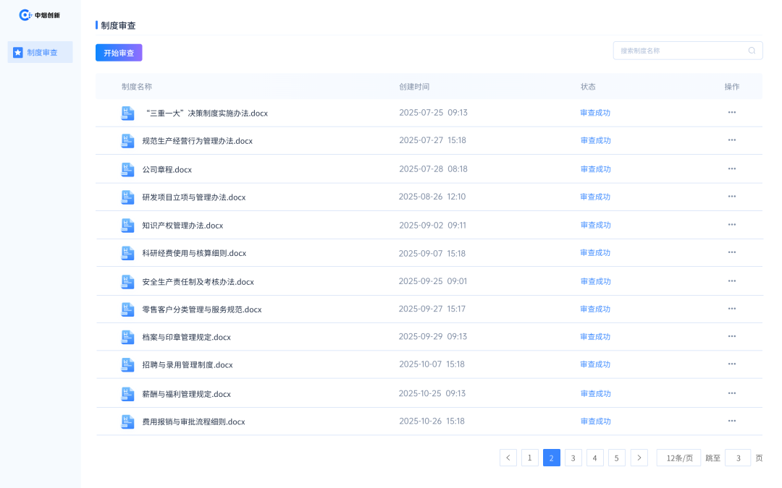This screenshot has width=782, height=488.
Task: Open the more-actions menu for “三重一大”决策制度实施办法.docx
Action: click(731, 113)
